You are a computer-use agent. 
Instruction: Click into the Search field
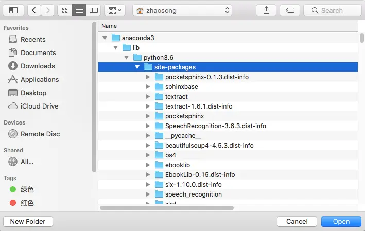(333, 10)
